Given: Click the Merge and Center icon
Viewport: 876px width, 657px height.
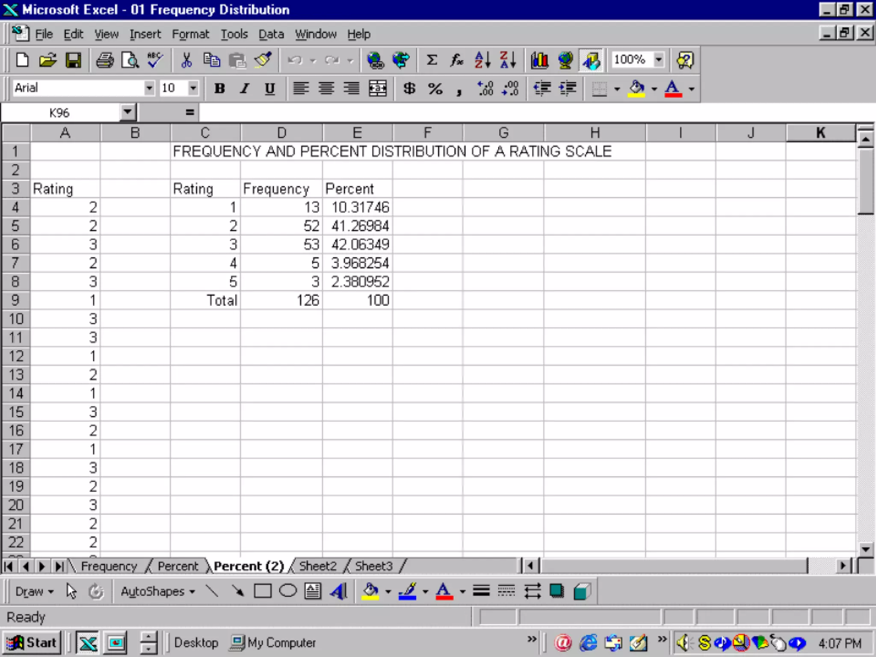Looking at the screenshot, I should pos(378,89).
